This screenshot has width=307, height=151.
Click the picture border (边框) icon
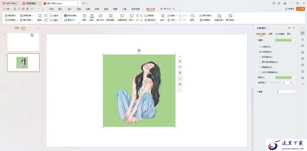click(x=92, y=16)
